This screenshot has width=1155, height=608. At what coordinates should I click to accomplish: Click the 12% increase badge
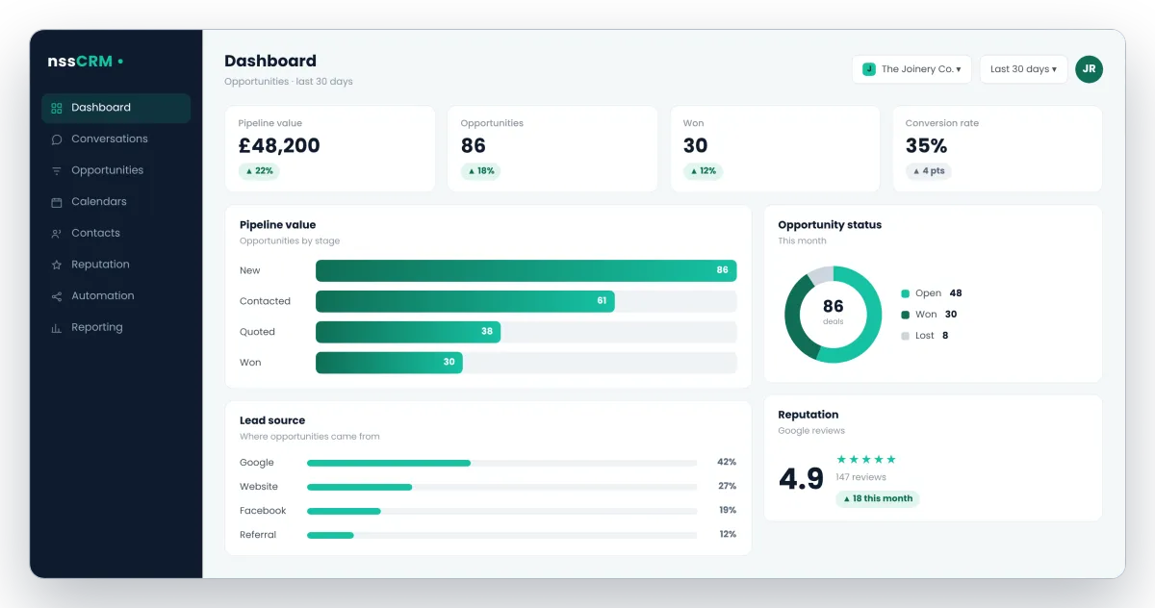[x=704, y=171]
